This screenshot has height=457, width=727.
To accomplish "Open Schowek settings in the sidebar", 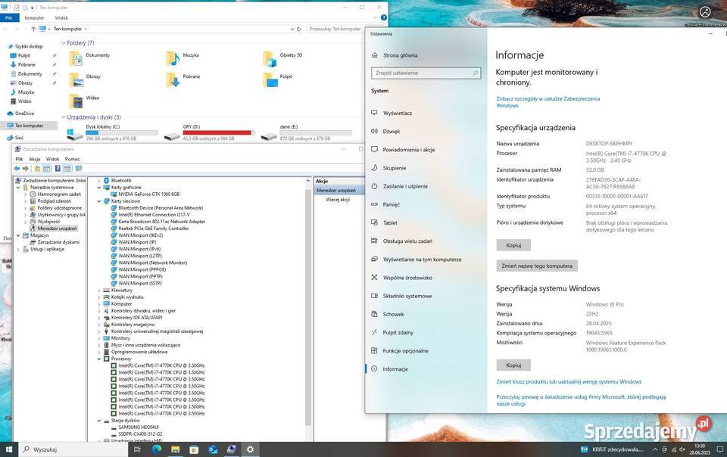I will click(x=395, y=314).
